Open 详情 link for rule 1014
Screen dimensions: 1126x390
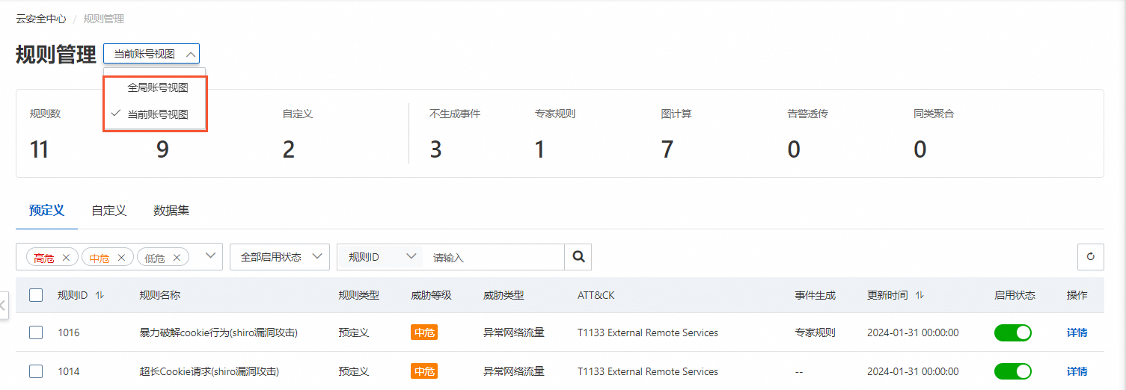1077,371
